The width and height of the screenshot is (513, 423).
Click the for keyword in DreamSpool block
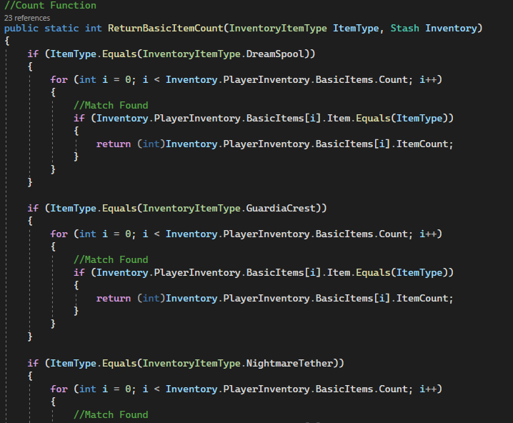pyautogui.click(x=59, y=79)
